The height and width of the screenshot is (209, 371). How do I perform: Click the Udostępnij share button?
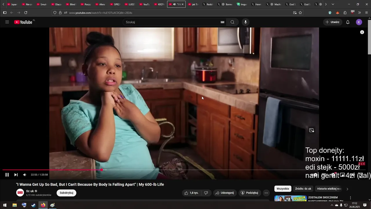(225, 193)
